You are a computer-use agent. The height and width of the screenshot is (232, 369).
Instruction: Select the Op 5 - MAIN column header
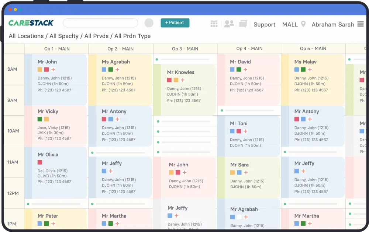[313, 49]
